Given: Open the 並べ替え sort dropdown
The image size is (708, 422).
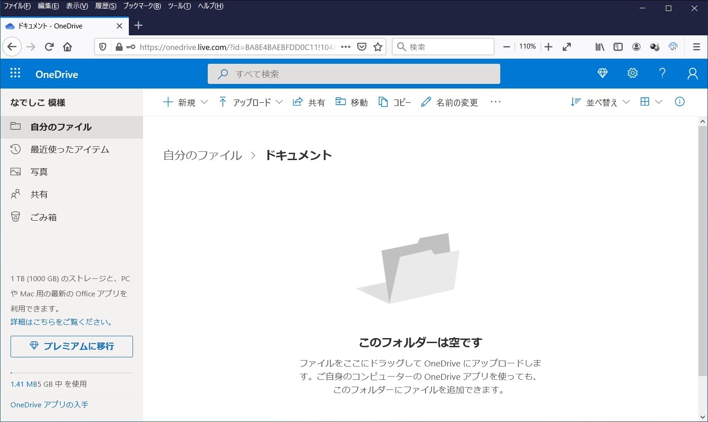Looking at the screenshot, I should point(600,102).
